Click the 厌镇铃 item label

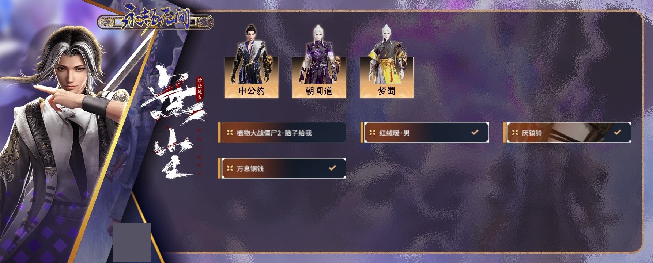532,133
